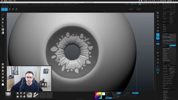Toggle the blue Smt button beside Divide

(x=172, y=45)
